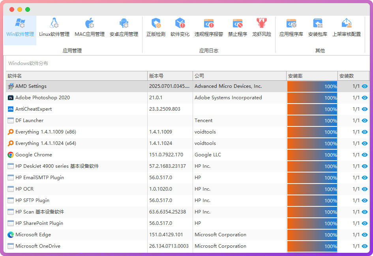Open MAC应用管理 apple icon
373x256 pixels.
click(90, 23)
